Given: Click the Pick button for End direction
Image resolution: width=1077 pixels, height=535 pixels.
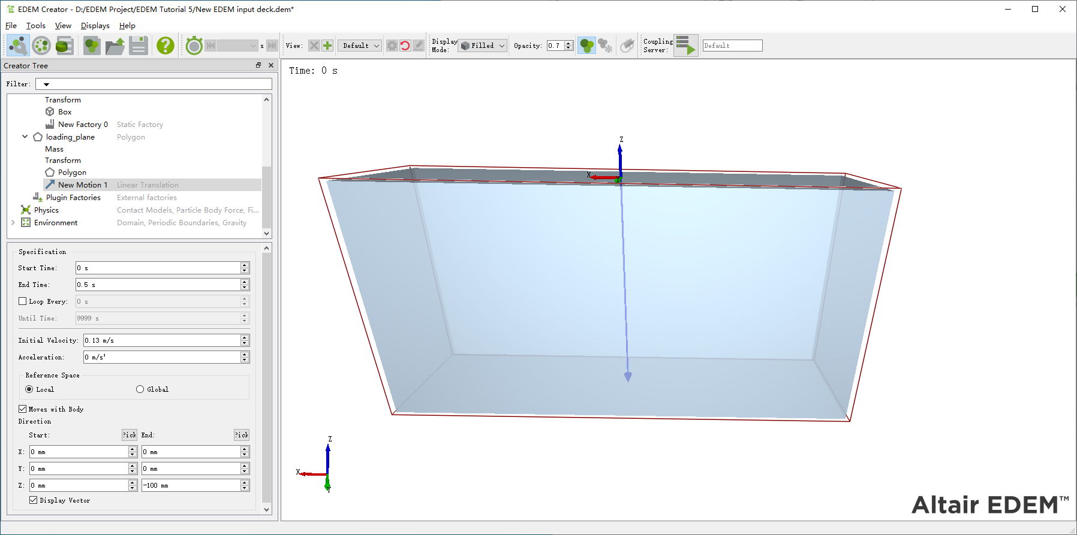Looking at the screenshot, I should click(x=241, y=435).
